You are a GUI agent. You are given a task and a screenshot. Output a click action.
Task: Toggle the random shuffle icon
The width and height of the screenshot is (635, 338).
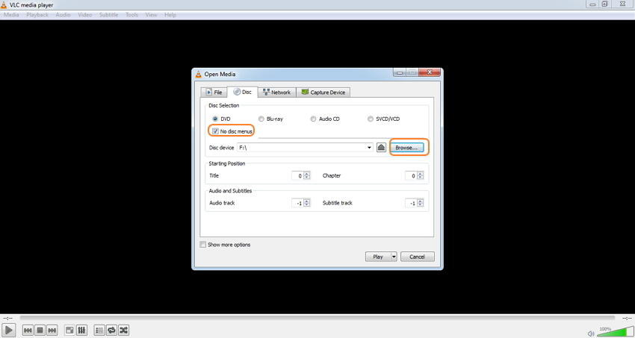(123, 331)
